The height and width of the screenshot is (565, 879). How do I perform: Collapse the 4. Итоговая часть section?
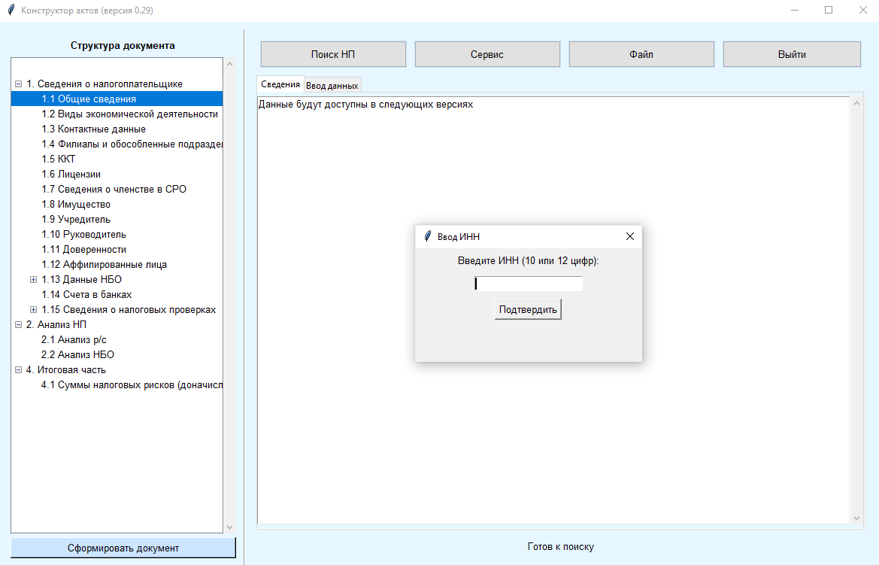pos(18,370)
